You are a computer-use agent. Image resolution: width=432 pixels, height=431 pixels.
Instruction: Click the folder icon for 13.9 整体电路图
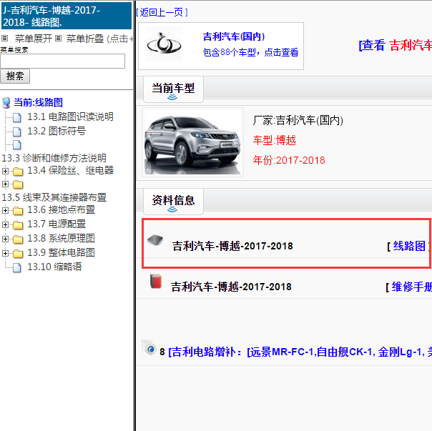coord(18,253)
